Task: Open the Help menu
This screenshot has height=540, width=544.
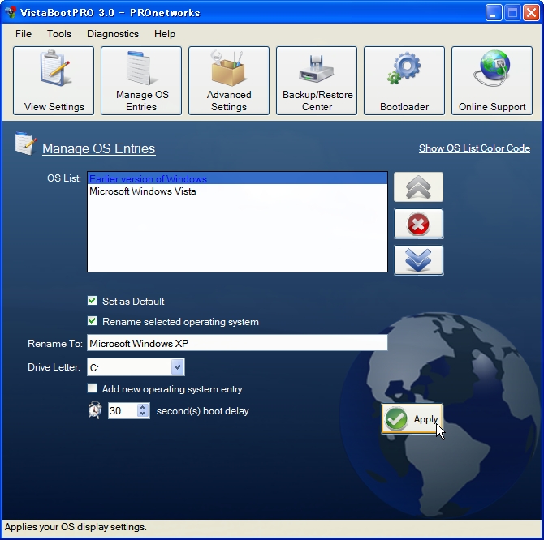Action: [165, 34]
